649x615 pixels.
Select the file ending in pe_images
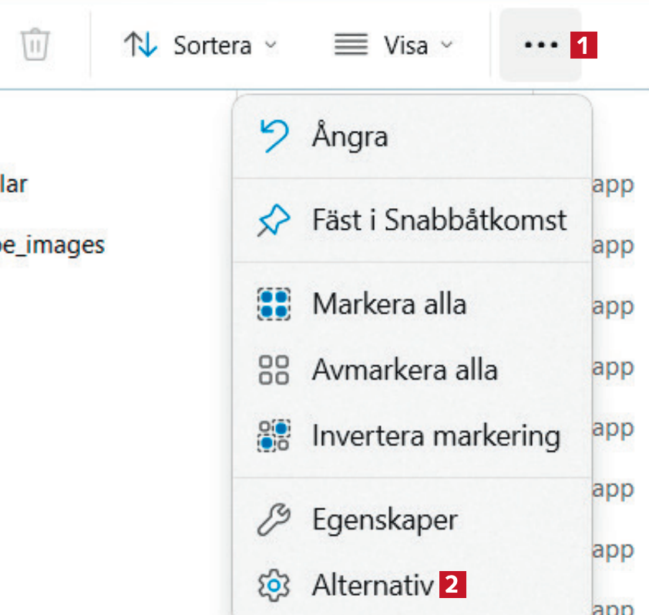[52, 245]
